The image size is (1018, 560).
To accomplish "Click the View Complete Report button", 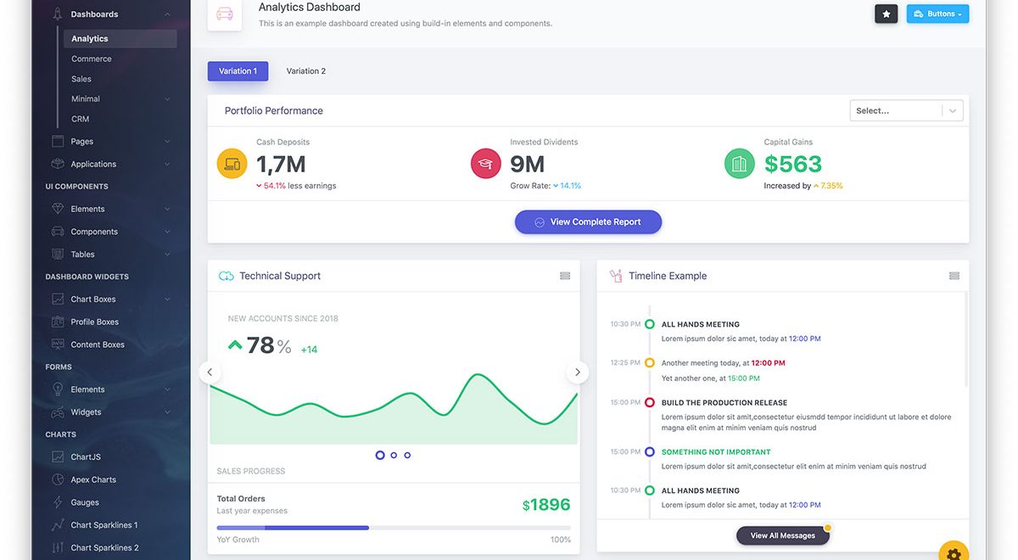I will (x=588, y=222).
